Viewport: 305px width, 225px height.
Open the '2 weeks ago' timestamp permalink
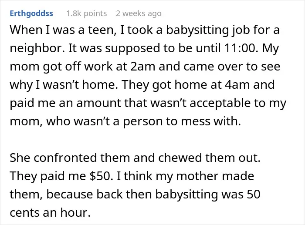[x=139, y=13]
